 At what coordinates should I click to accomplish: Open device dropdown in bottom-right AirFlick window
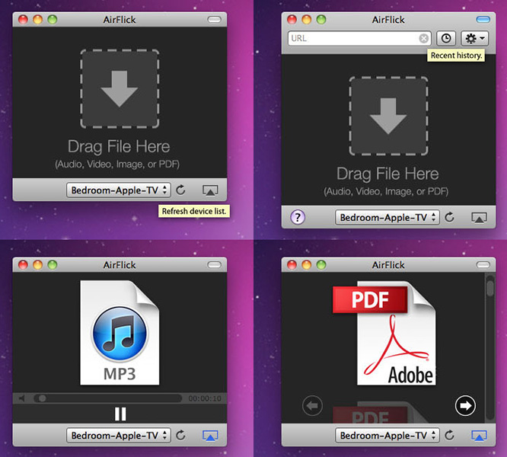(387, 436)
